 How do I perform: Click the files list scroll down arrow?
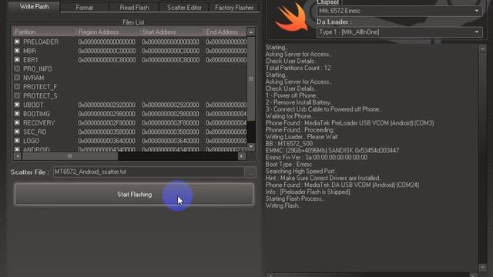click(x=251, y=147)
